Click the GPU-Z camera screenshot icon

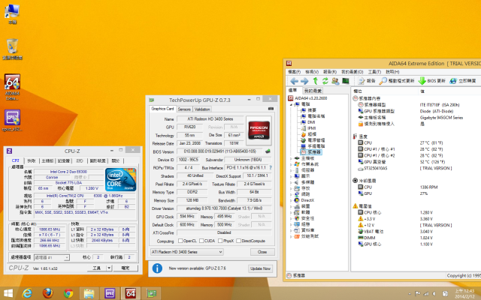(271, 109)
